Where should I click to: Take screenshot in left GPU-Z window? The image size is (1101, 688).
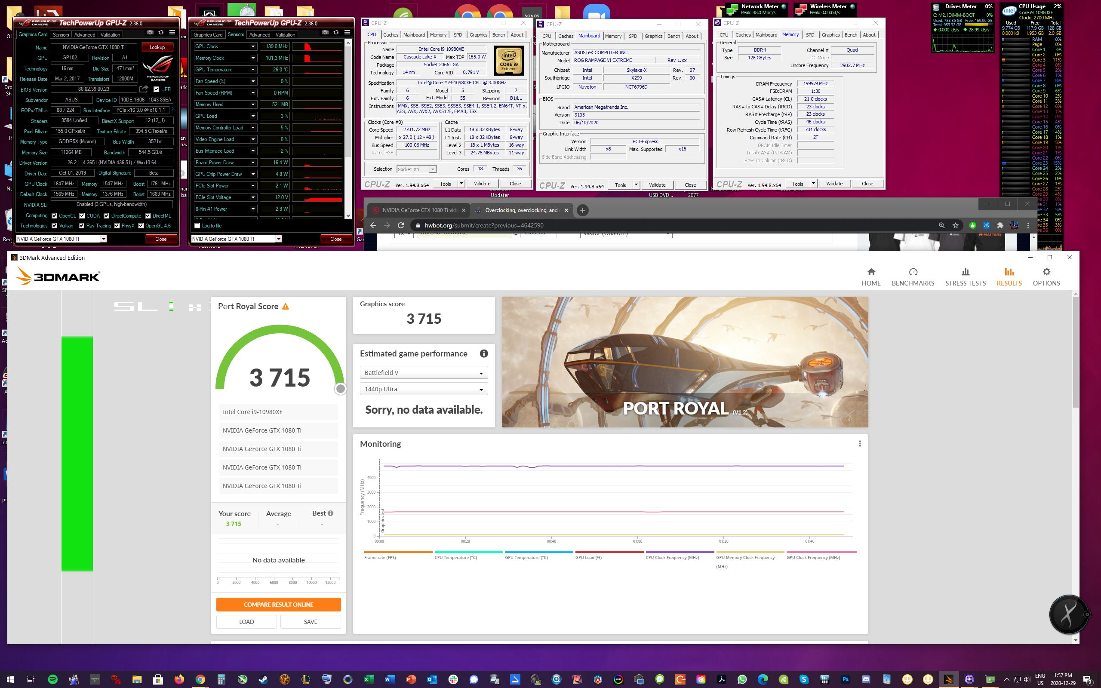click(150, 32)
